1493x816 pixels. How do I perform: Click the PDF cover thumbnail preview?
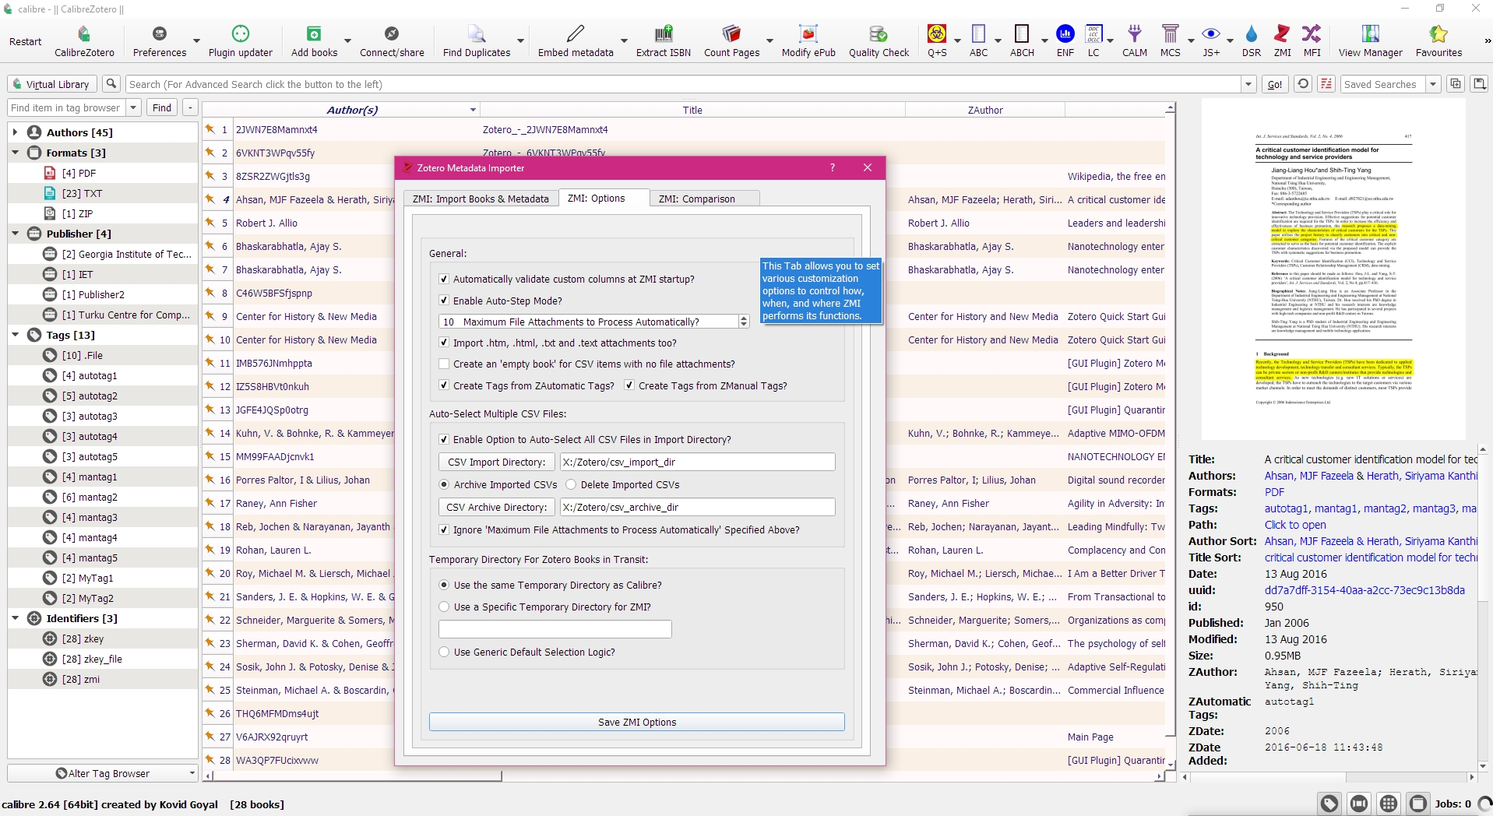(x=1333, y=269)
